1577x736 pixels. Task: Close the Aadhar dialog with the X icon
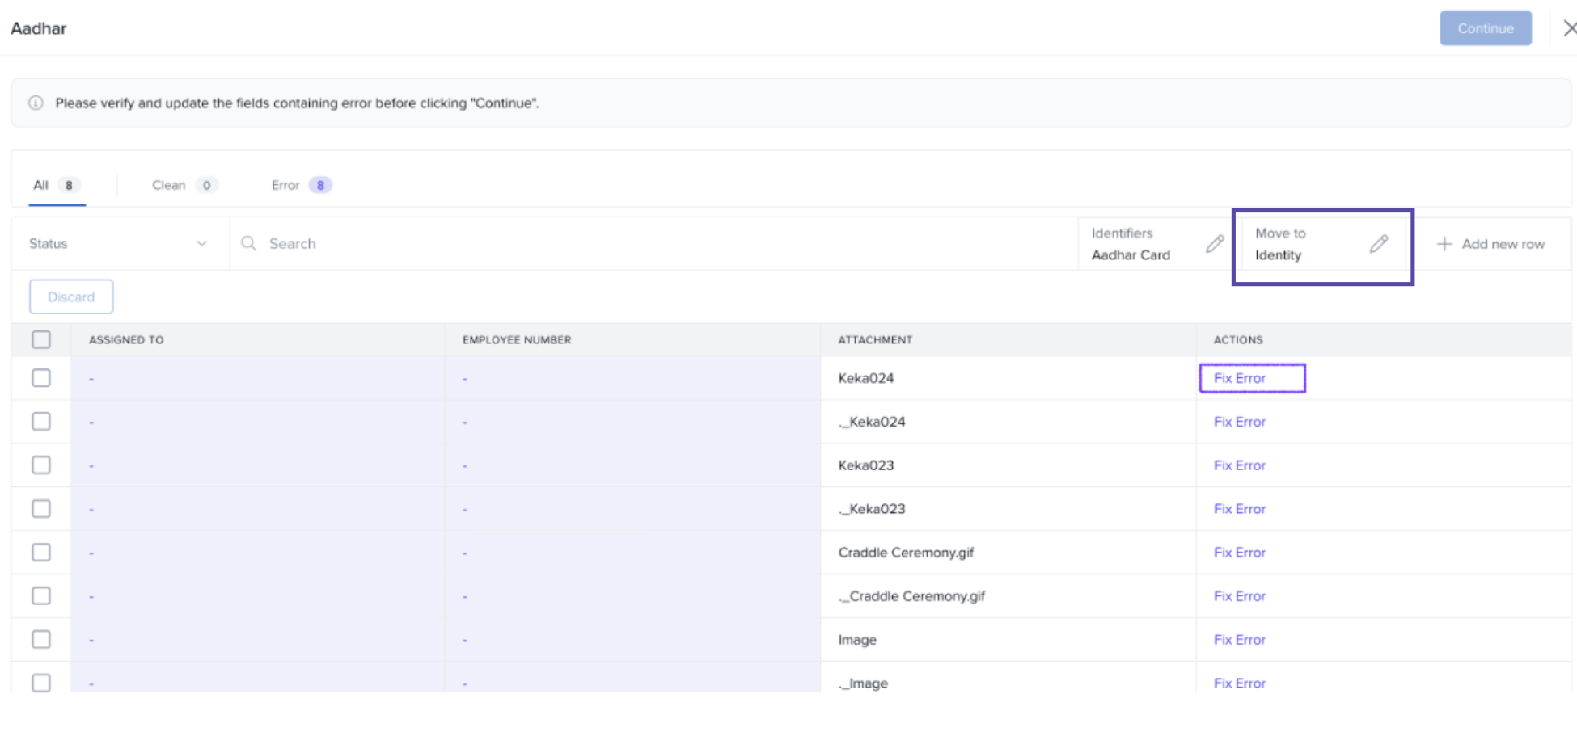(1569, 28)
